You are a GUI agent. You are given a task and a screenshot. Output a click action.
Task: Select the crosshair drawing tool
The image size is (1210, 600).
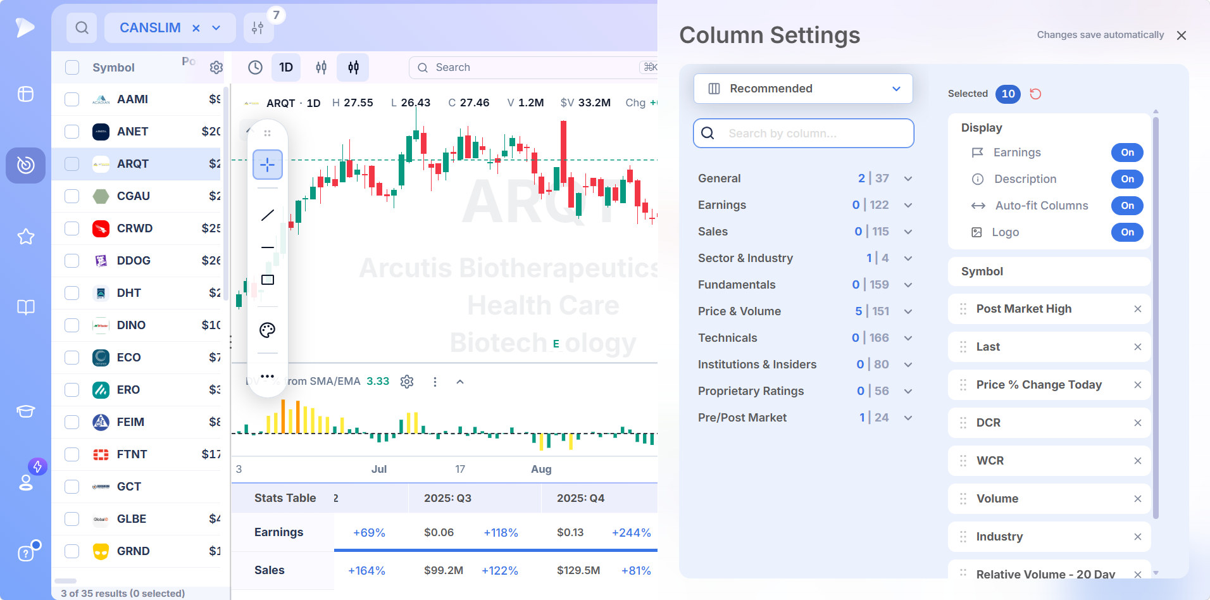[268, 165]
